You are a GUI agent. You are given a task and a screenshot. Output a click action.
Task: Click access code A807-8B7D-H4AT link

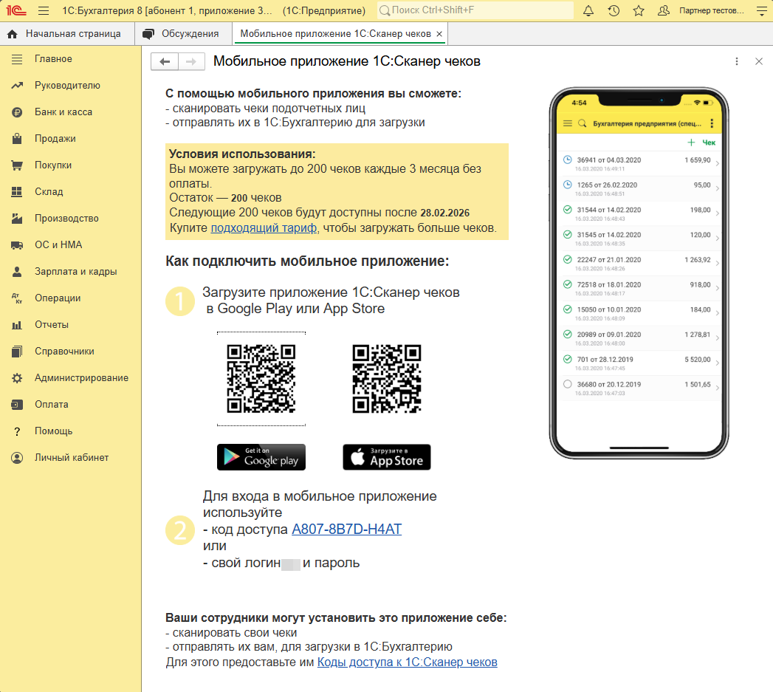[x=346, y=530]
